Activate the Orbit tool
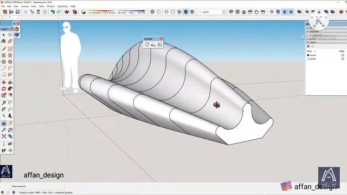This screenshot has height=195, width=347. pyautogui.click(x=4, y=123)
